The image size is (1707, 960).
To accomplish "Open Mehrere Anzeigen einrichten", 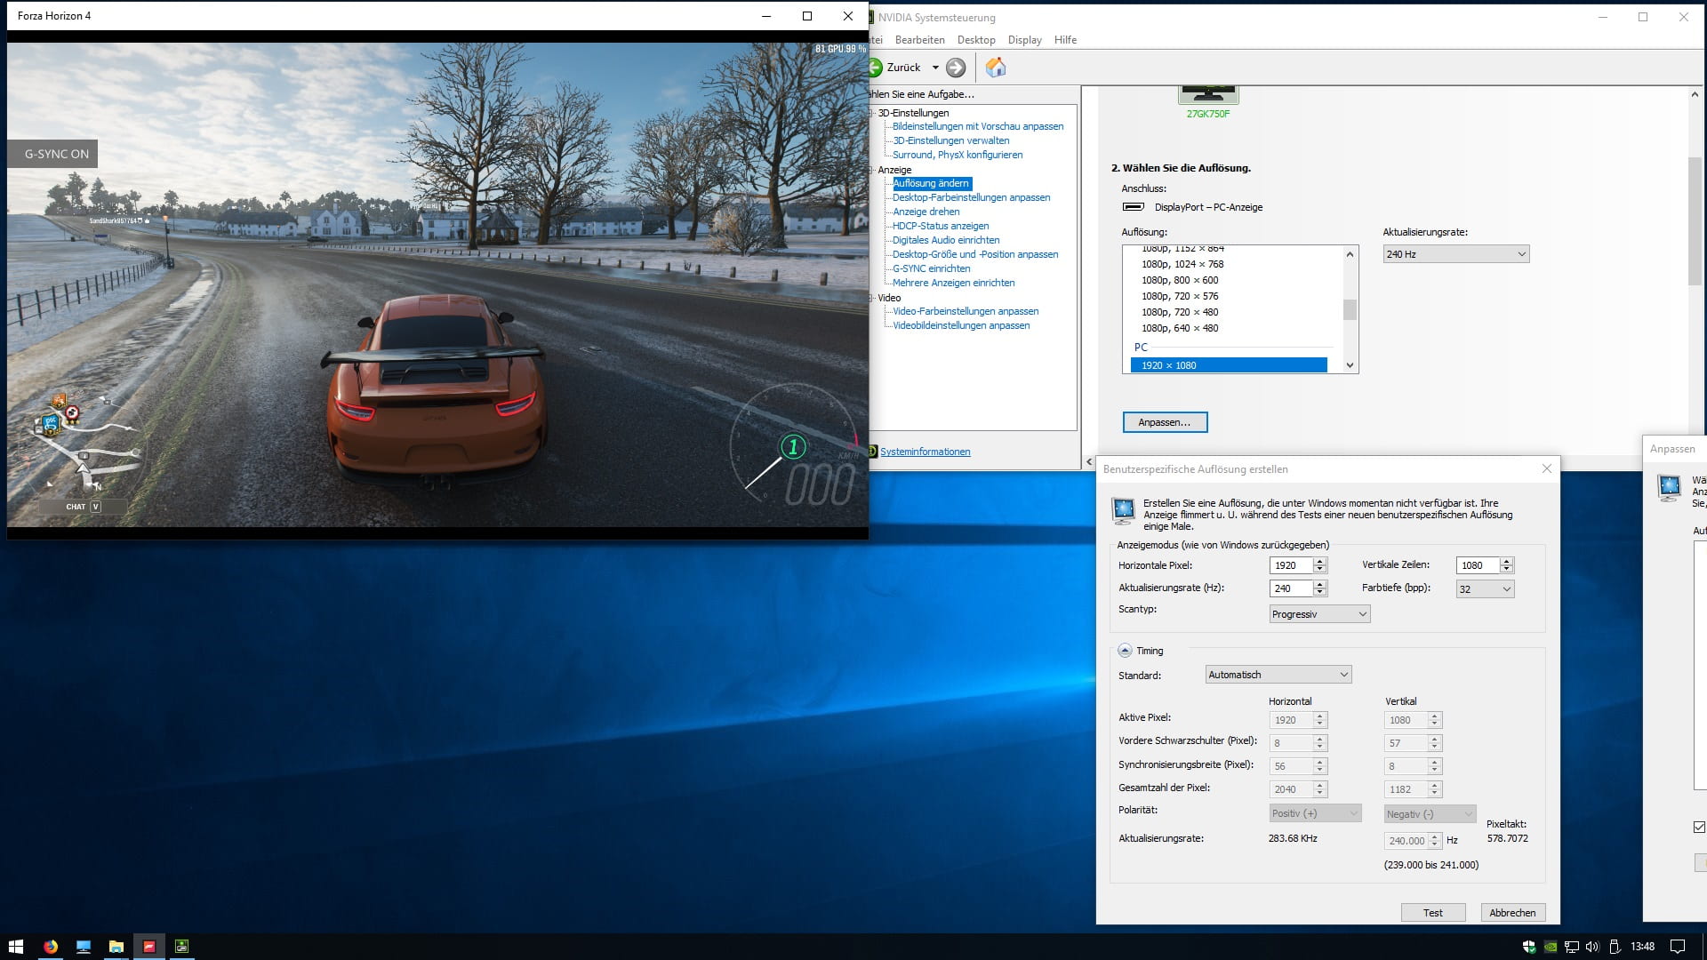I will coord(954,283).
